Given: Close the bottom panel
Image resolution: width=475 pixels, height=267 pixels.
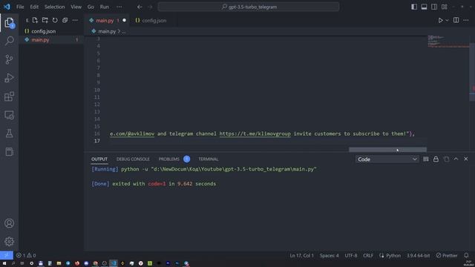Looking at the screenshot, I should (466, 159).
